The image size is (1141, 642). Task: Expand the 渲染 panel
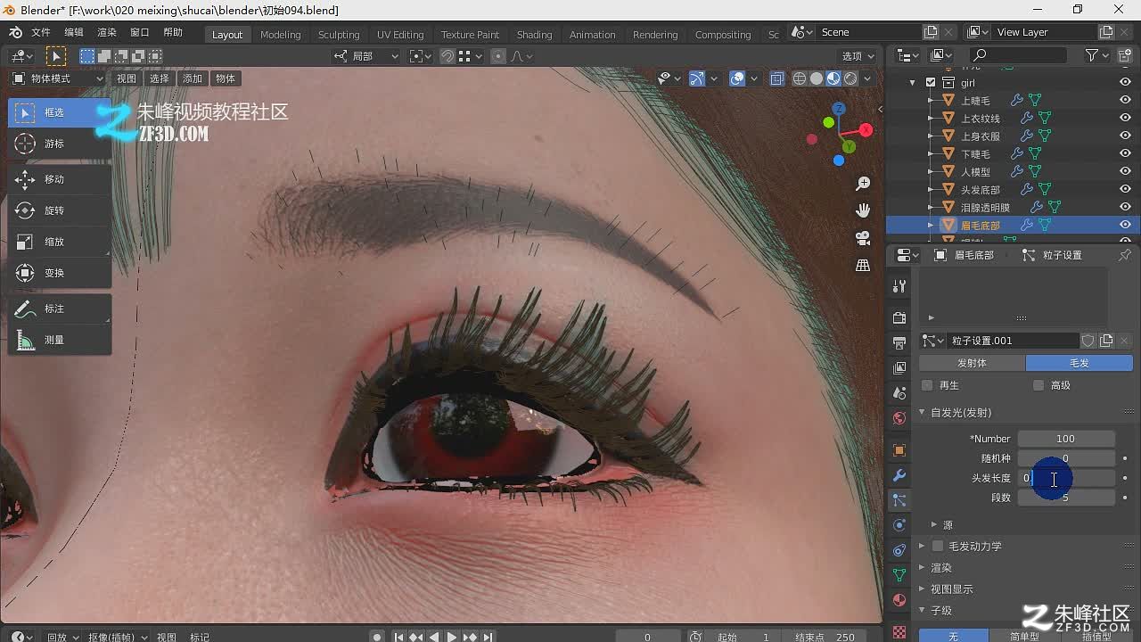coord(923,568)
